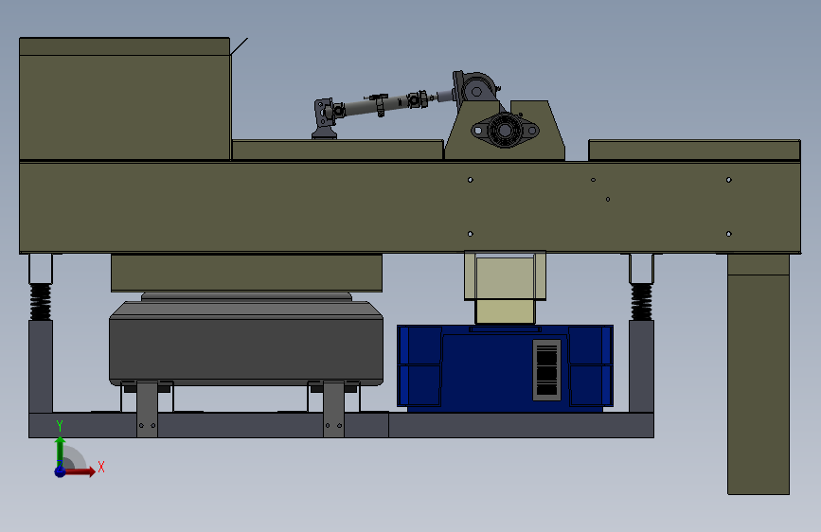Select the oval flange bearing on trapezoid bracket
The width and height of the screenshot is (821, 532).
[505, 130]
